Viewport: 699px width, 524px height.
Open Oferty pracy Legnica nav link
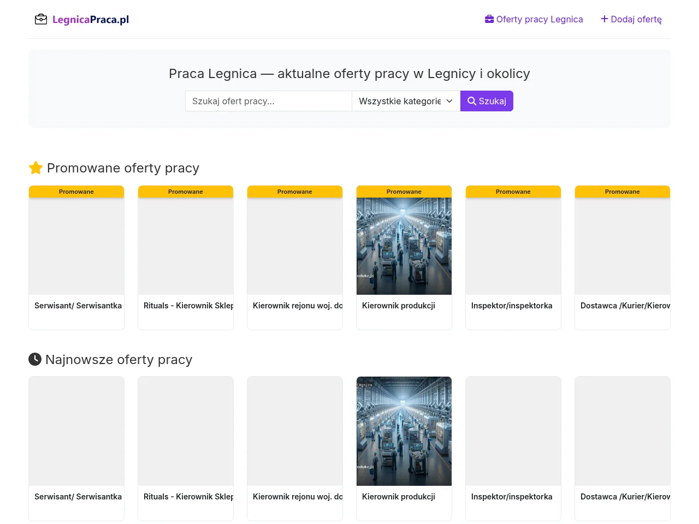534,19
